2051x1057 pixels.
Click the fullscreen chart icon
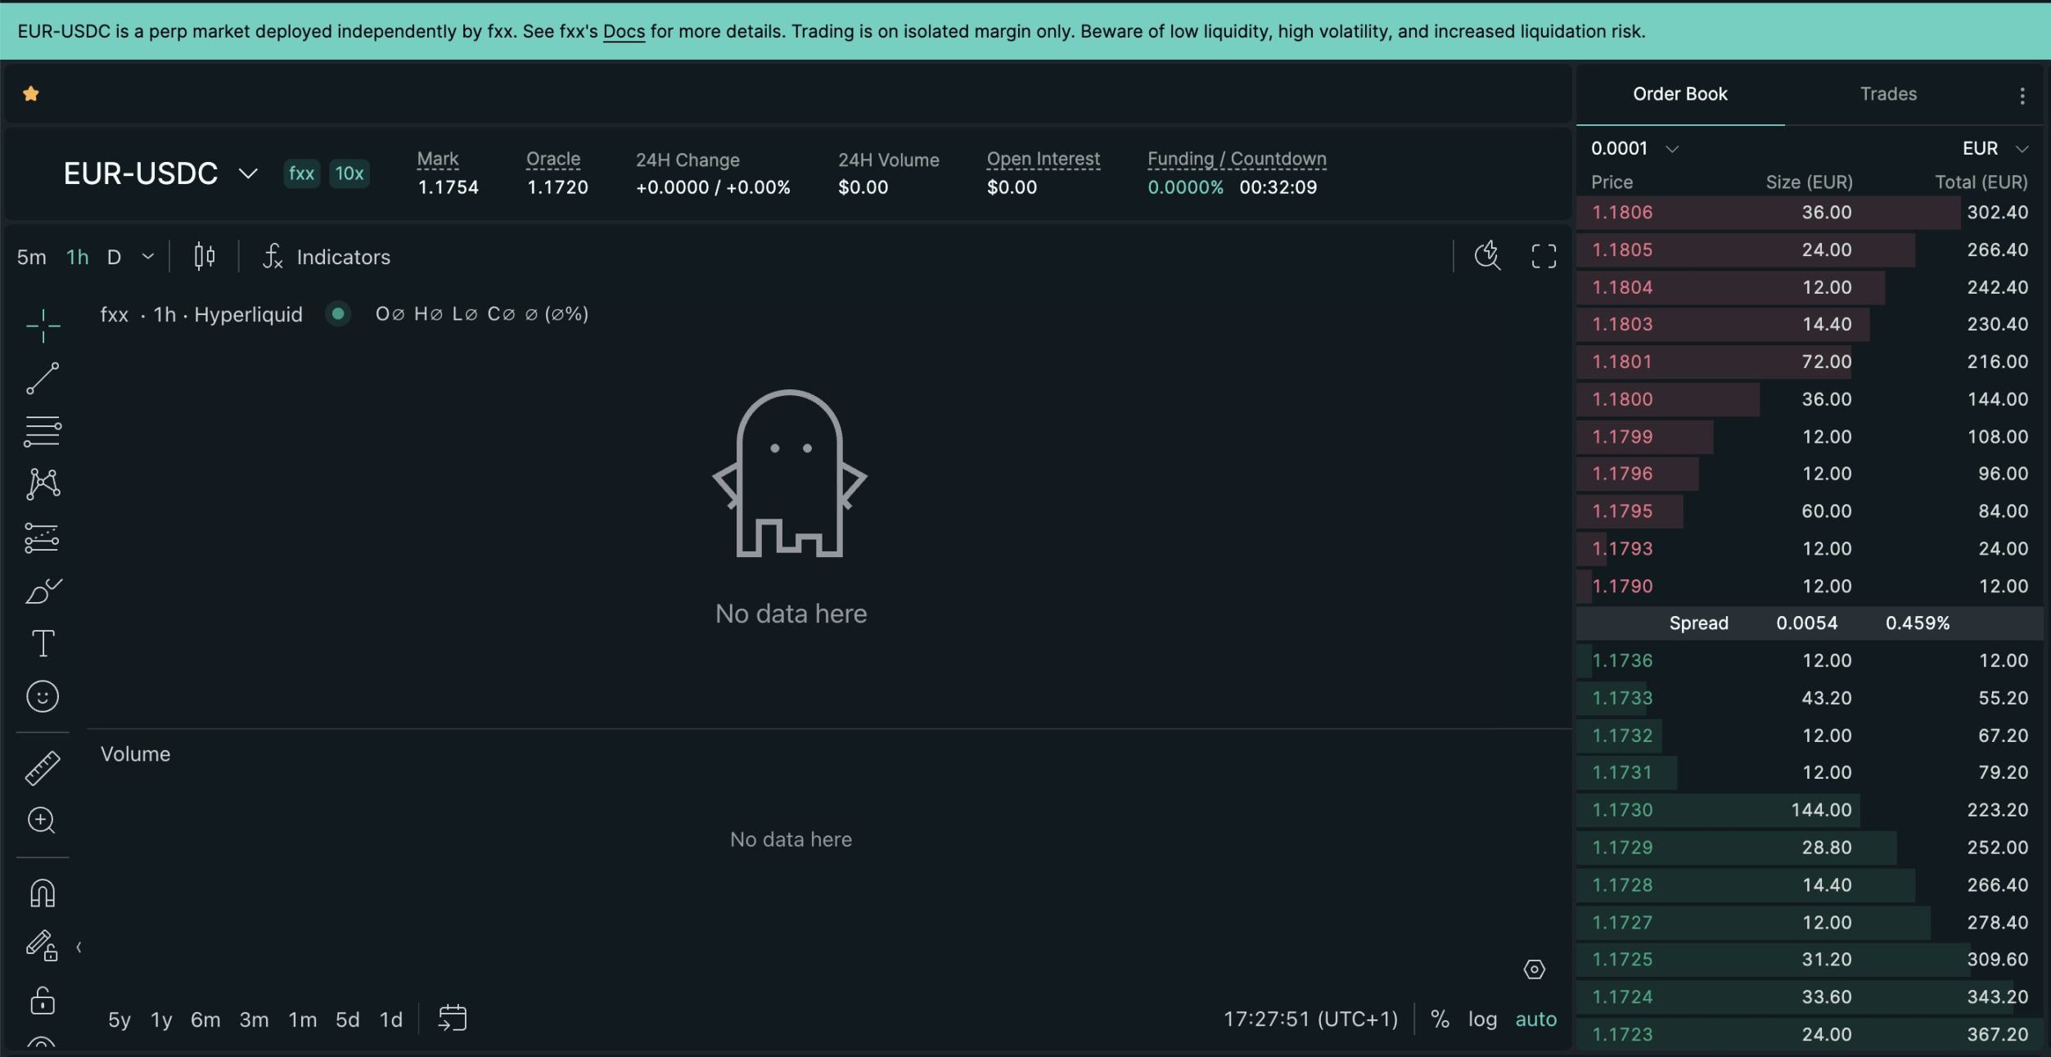pos(1544,255)
